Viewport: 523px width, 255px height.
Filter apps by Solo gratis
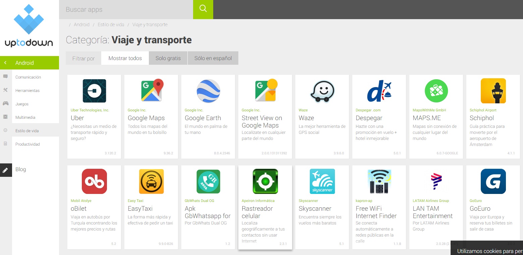[x=168, y=58]
